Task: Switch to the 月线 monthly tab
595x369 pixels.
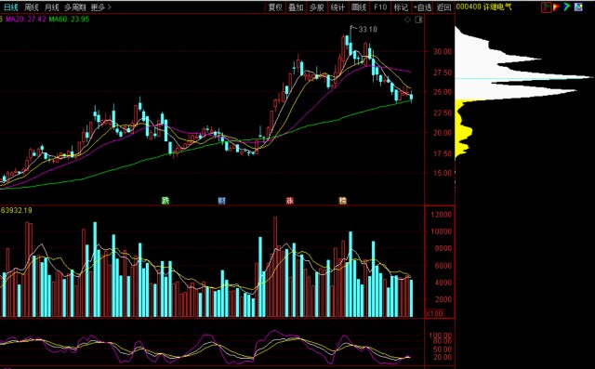Action: point(52,7)
